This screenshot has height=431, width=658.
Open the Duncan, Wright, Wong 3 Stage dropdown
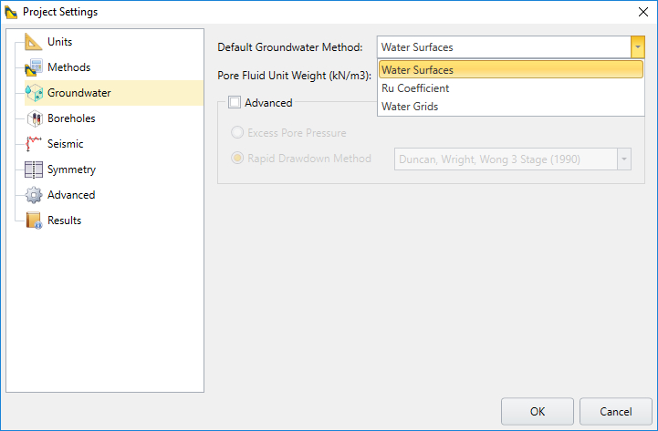coord(624,159)
